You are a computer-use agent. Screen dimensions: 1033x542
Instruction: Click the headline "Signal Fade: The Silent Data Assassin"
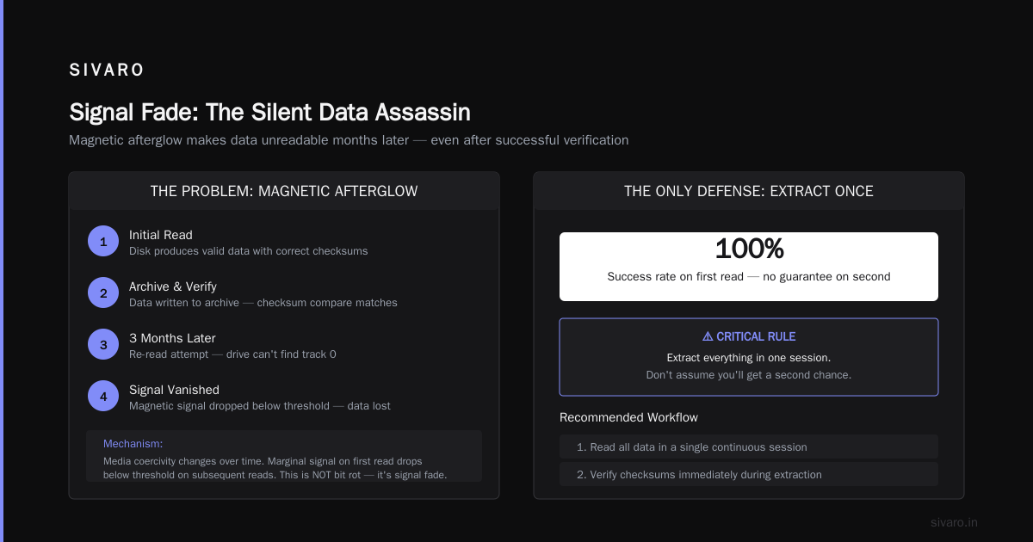(269, 113)
